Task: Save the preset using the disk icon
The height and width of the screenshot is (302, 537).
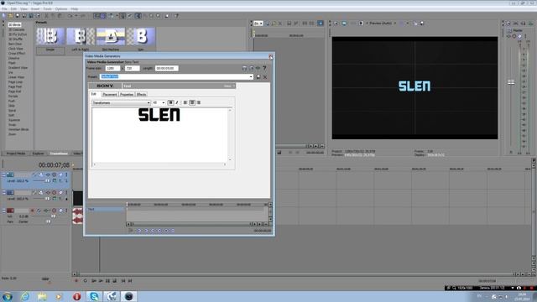Action: [258, 77]
